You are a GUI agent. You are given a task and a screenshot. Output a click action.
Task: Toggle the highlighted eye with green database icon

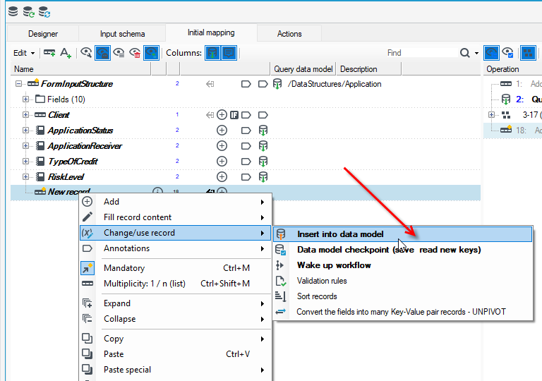(152, 53)
